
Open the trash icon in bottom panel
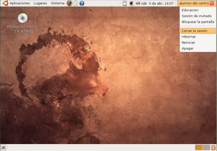click(x=213, y=147)
